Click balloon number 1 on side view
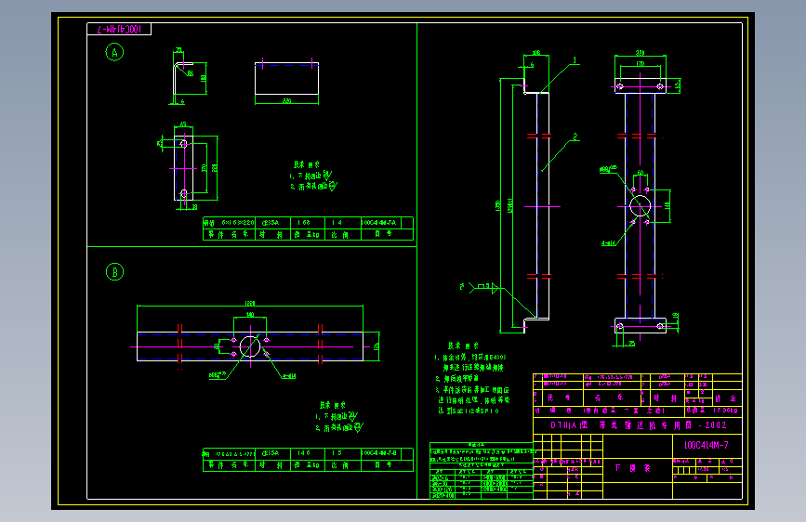Viewport: 806px width, 522px height. pyautogui.click(x=575, y=60)
